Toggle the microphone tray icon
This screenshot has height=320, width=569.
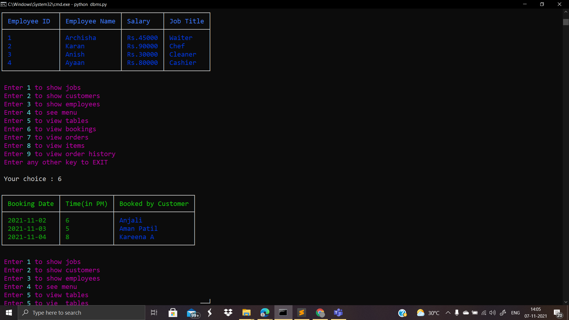pos(457,313)
